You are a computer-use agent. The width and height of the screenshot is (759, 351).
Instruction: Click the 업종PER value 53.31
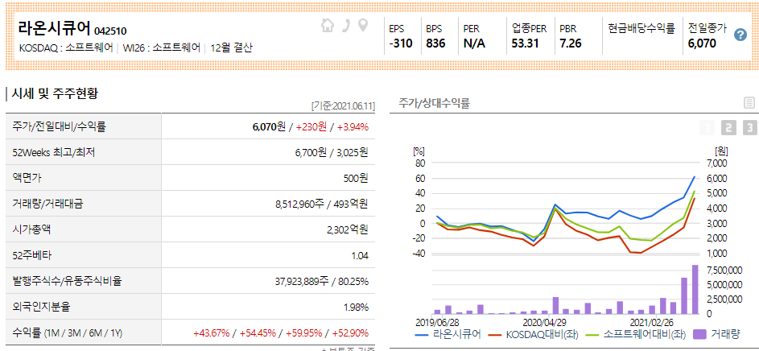(x=526, y=43)
